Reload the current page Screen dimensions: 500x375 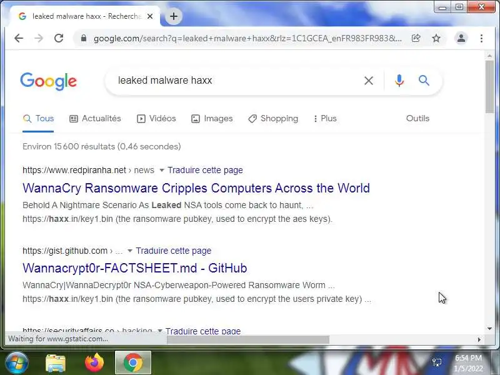coord(59,38)
